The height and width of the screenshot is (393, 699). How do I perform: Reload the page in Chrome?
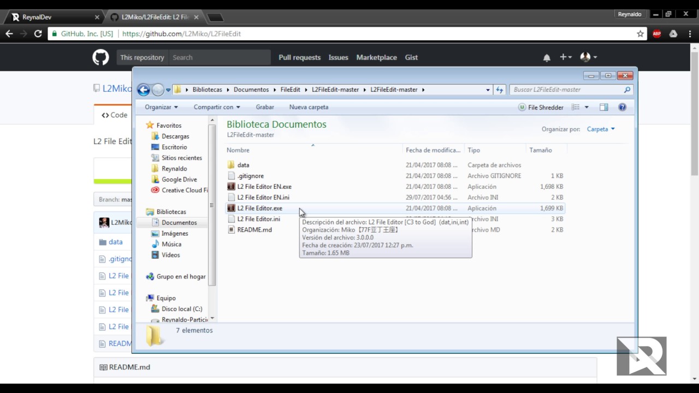tap(38, 33)
